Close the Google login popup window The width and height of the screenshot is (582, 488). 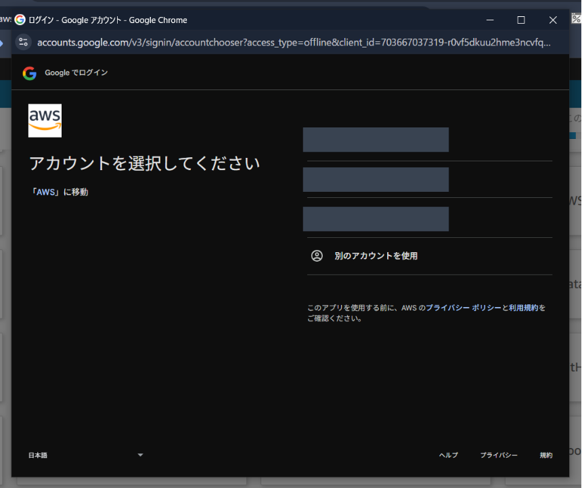pos(553,20)
